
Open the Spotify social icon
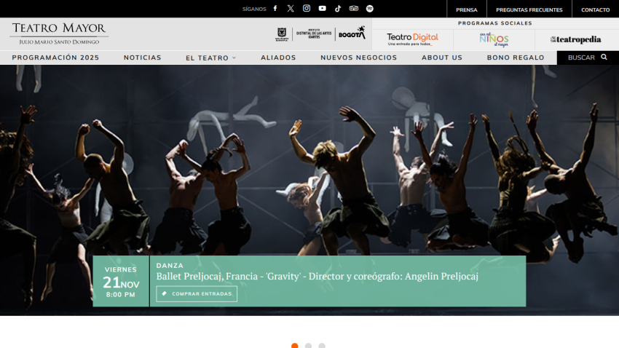369,9
